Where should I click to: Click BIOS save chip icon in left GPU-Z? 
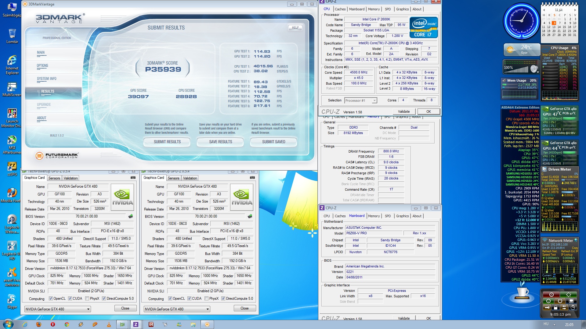131,216
